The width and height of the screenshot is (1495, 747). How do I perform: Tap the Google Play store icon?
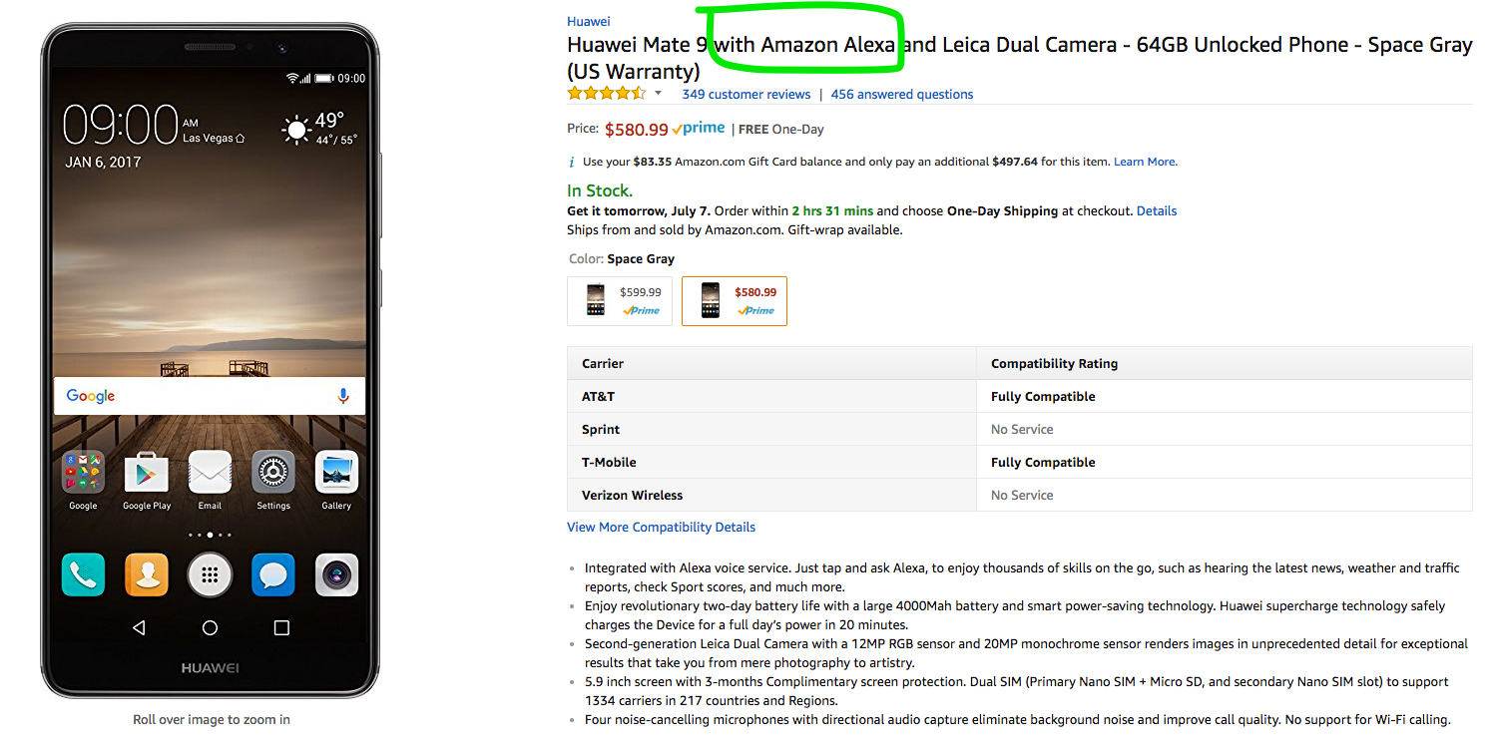pyautogui.click(x=147, y=473)
